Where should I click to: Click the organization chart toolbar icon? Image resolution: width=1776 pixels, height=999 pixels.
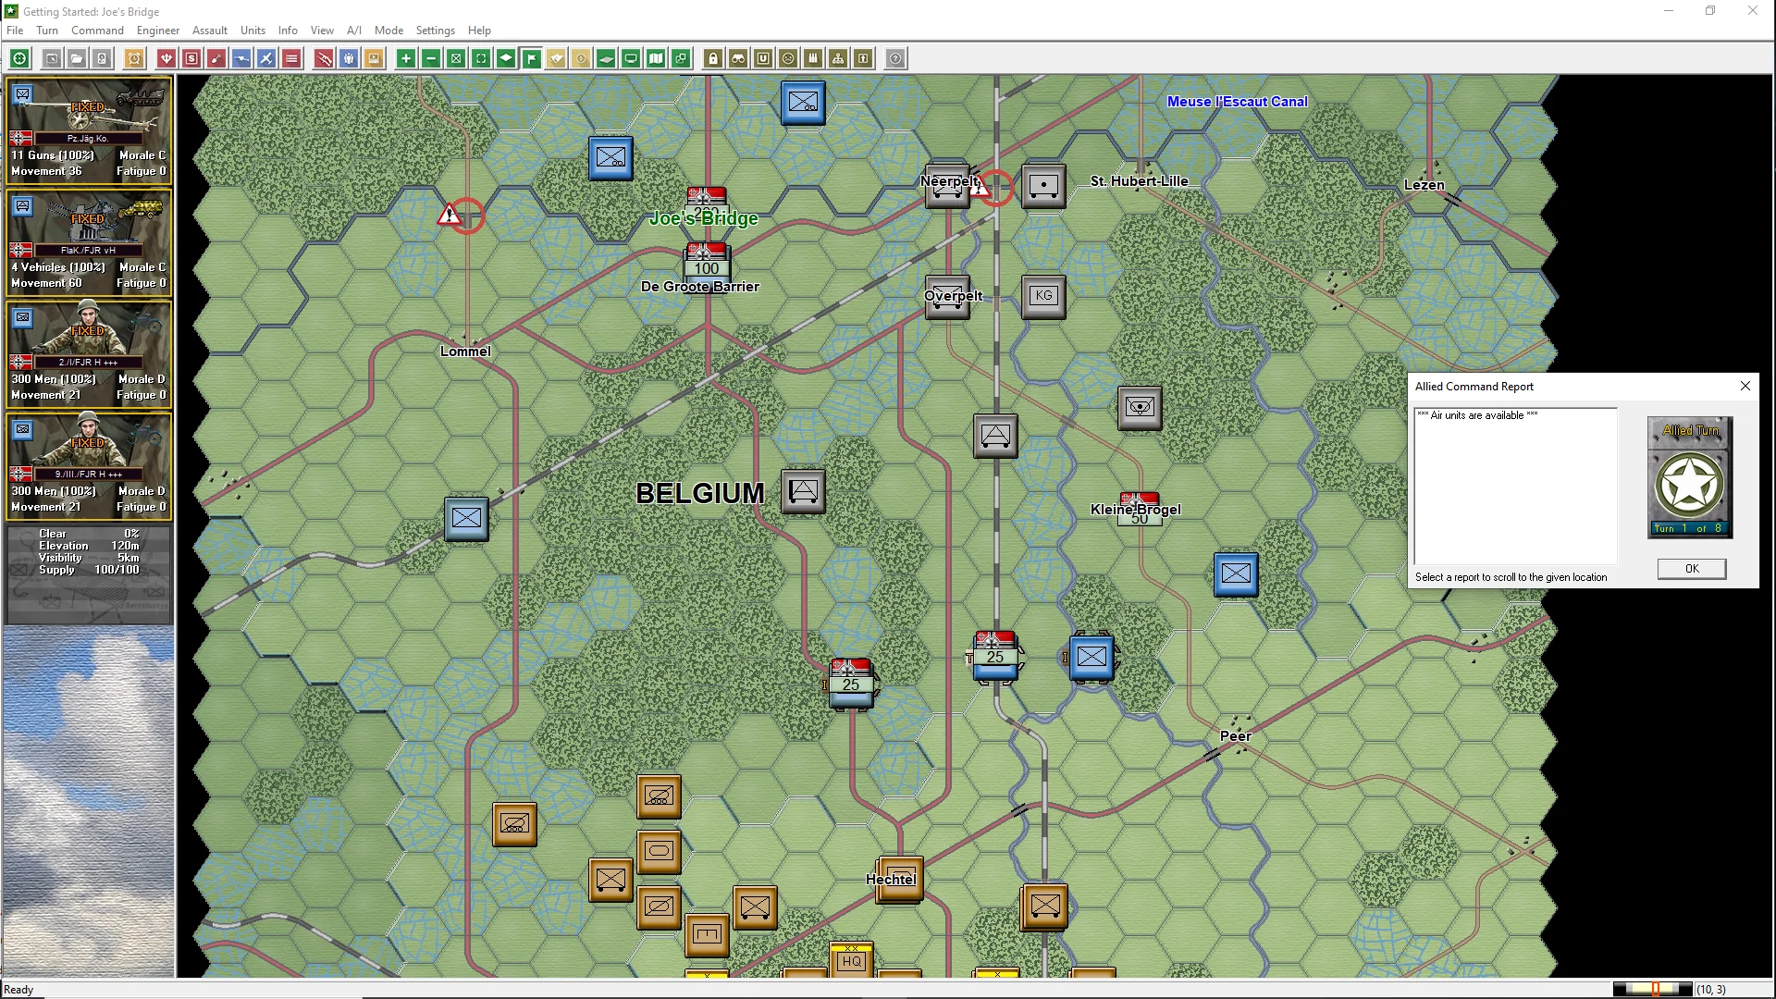838,59
